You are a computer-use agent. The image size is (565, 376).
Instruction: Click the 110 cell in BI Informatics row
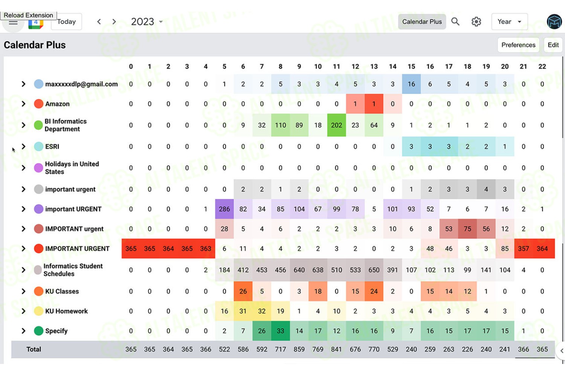(x=280, y=125)
